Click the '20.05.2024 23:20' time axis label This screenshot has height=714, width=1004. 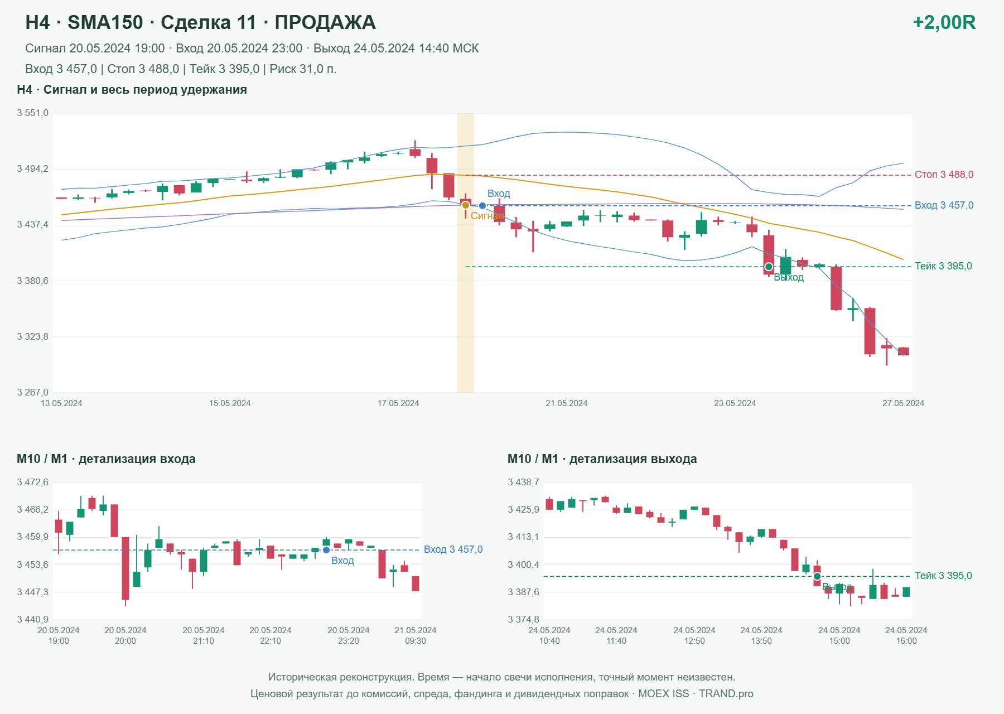pyautogui.click(x=349, y=635)
